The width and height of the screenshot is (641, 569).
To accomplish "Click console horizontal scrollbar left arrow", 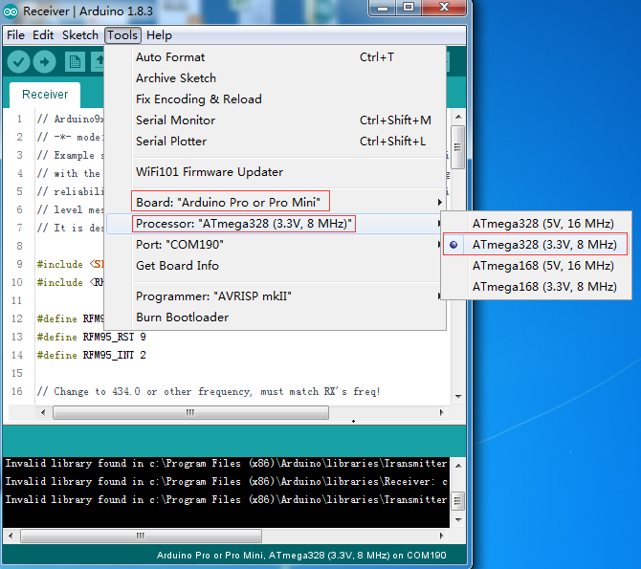I will (x=11, y=536).
